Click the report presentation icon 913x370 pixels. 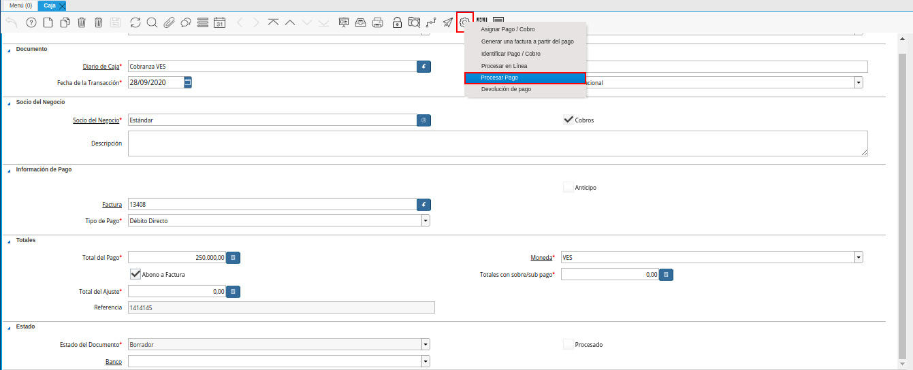point(344,22)
